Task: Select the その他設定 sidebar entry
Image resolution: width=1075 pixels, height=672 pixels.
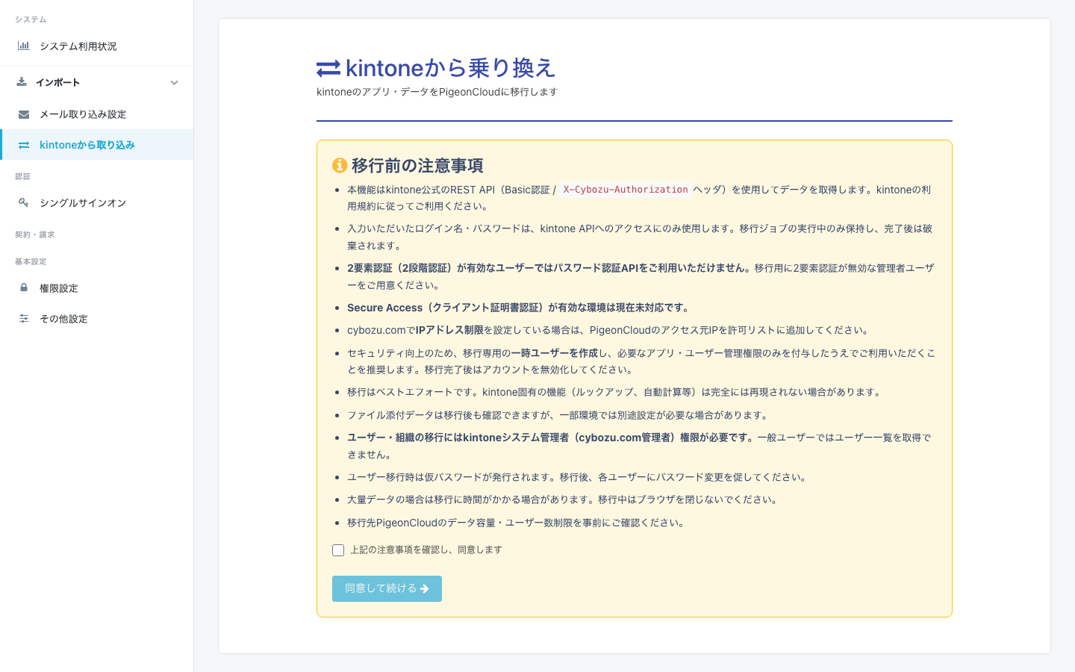Action: point(65,318)
